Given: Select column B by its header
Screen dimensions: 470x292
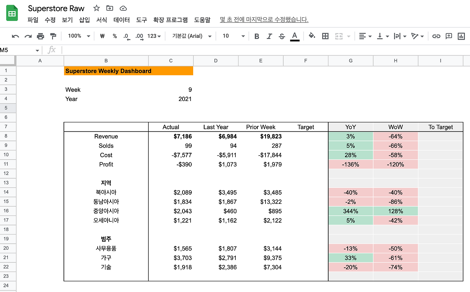Looking at the screenshot, I should pos(106,61).
